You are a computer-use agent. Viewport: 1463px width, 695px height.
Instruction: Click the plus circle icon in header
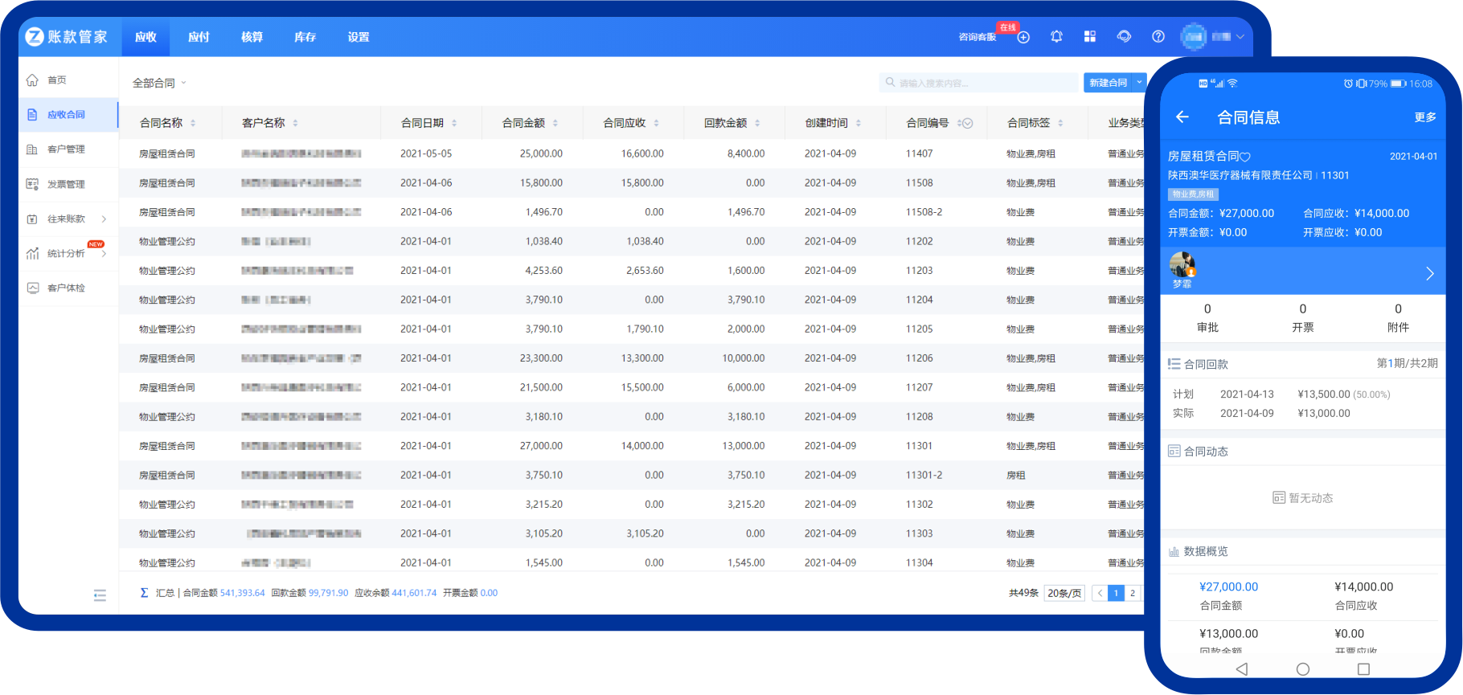pos(1023,37)
